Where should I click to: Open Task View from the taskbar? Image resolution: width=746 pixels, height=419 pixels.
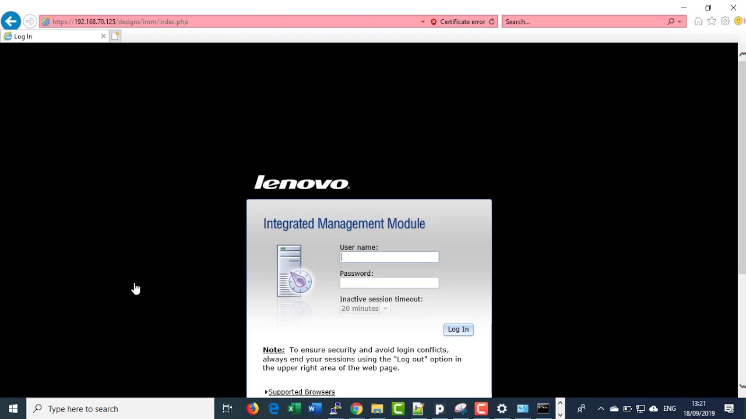227,409
